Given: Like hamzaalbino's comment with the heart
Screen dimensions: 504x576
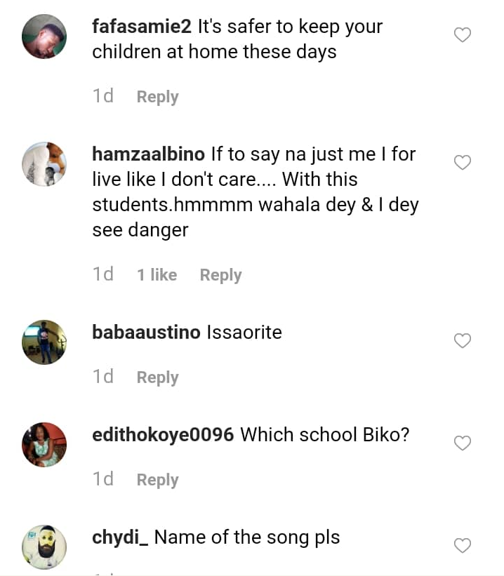Looking at the screenshot, I should [463, 163].
